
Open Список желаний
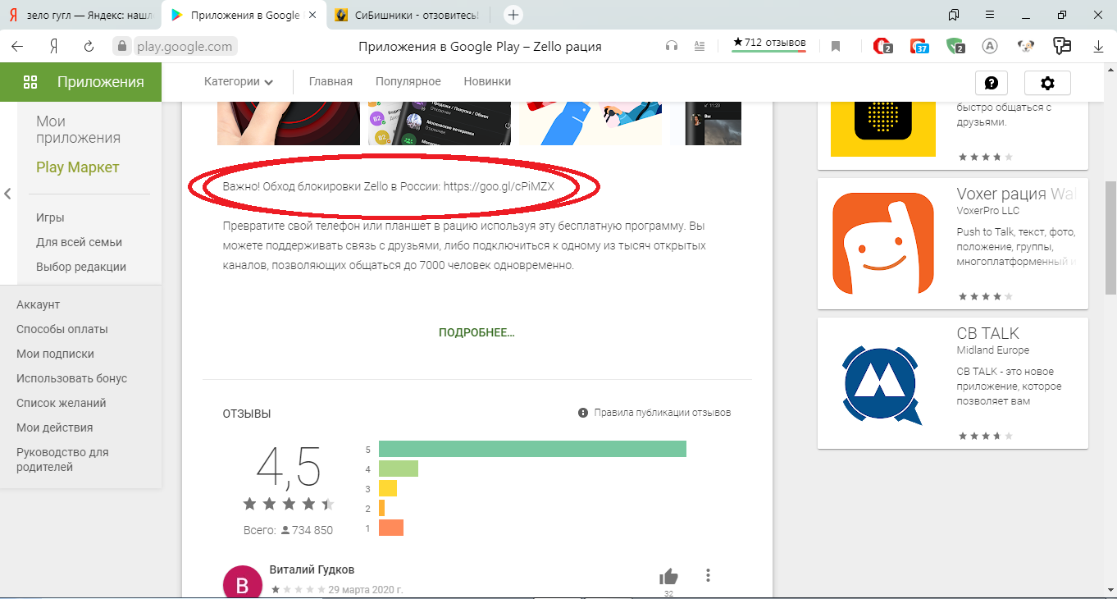click(62, 403)
